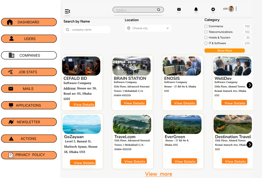
Task: Click Show More under Category
Action: (225, 51)
